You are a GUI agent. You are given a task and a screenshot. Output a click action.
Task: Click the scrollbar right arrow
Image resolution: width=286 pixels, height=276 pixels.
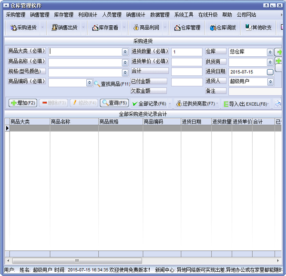click(278, 260)
